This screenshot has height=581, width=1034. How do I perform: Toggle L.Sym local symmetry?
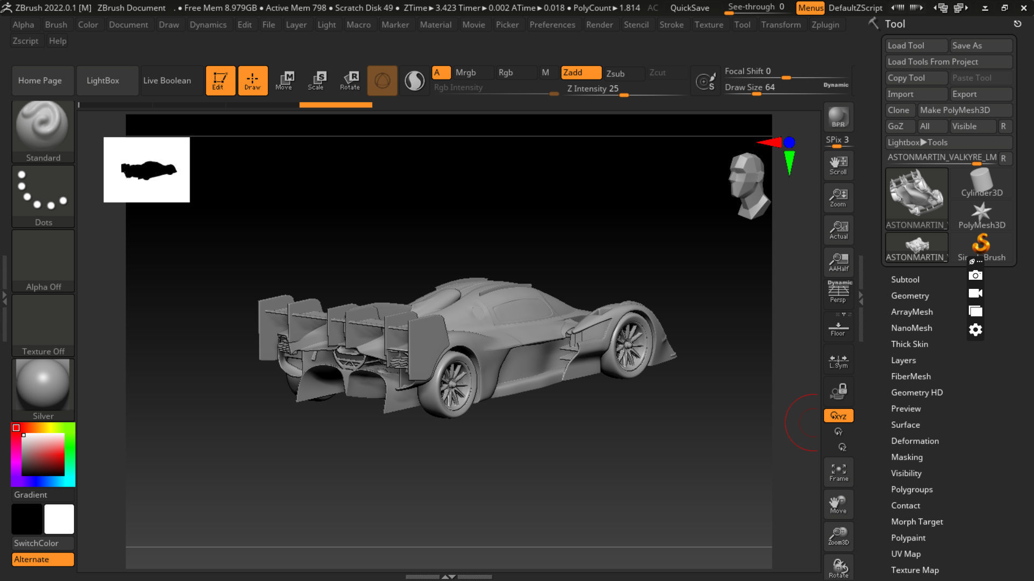pos(839,360)
